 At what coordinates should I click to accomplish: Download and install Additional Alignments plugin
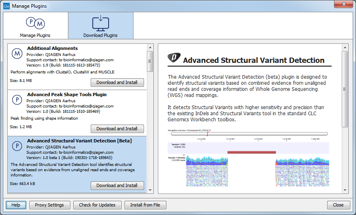tap(117, 82)
